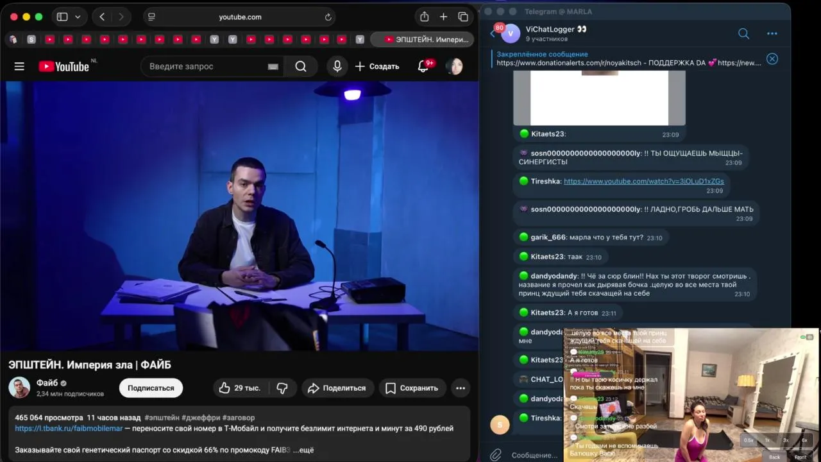This screenshot has width=821, height=462.
Task: Open the Telegram chat three-dot menu
Action: click(772, 33)
